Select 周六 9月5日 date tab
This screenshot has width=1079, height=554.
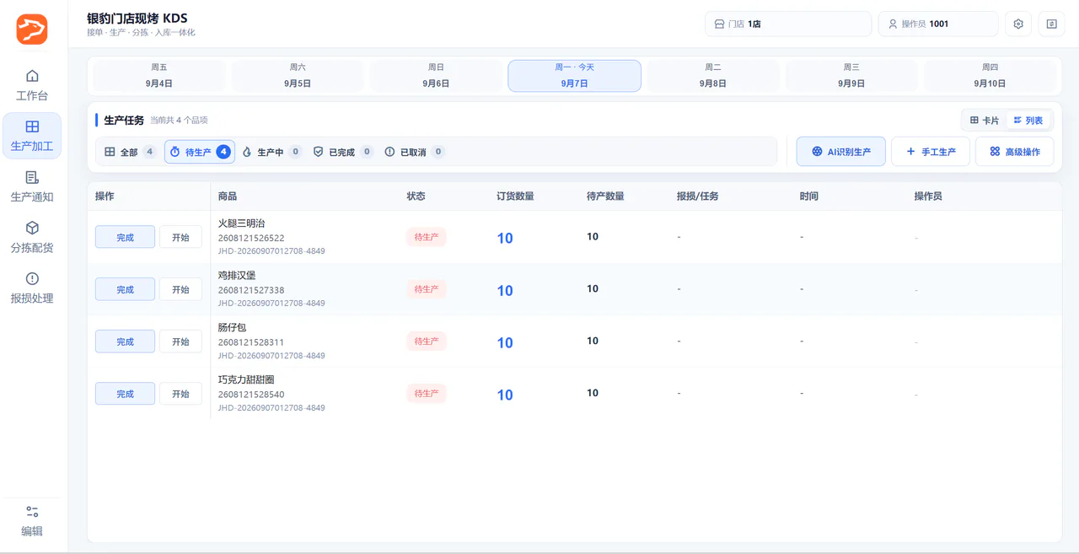tap(298, 76)
